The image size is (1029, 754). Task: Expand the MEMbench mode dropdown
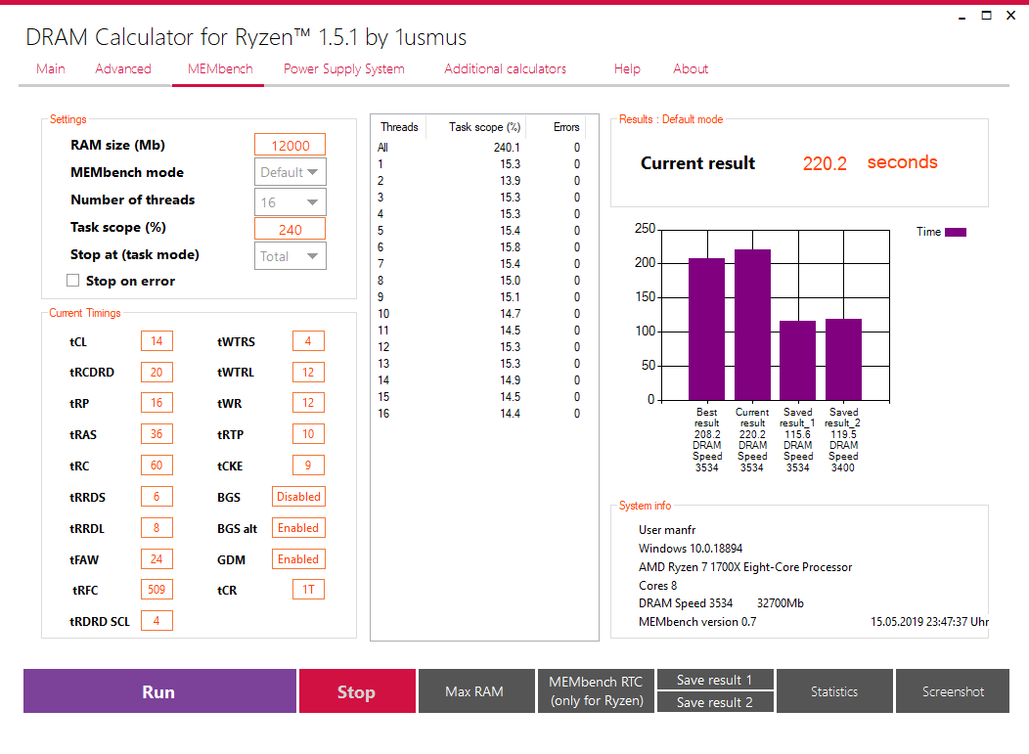point(291,172)
